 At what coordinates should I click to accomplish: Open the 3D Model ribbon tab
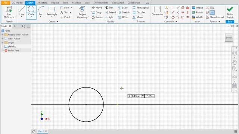(x=17, y=3)
